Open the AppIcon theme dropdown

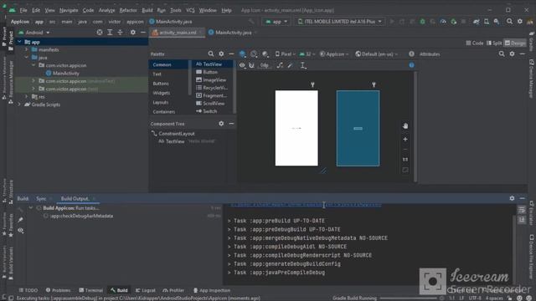tap(334, 54)
